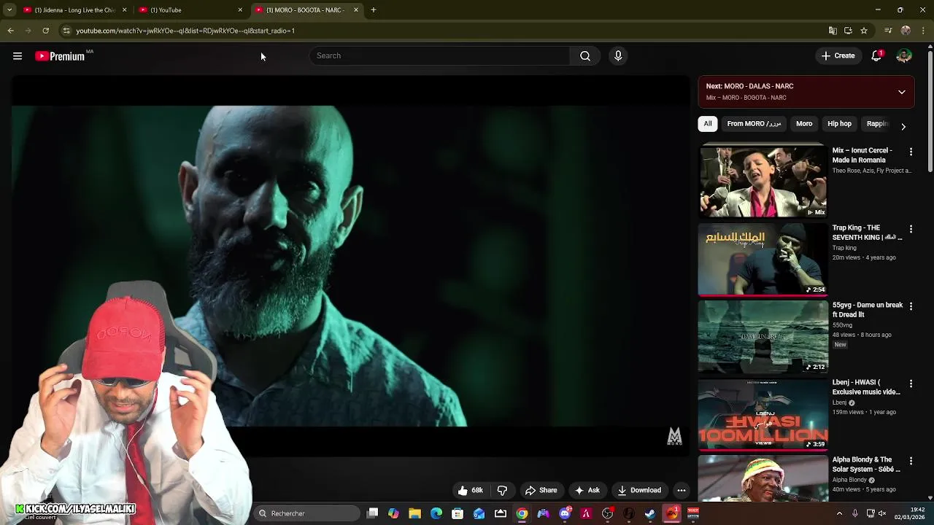Open Ionut Cercel mix thumbnail

point(763,181)
